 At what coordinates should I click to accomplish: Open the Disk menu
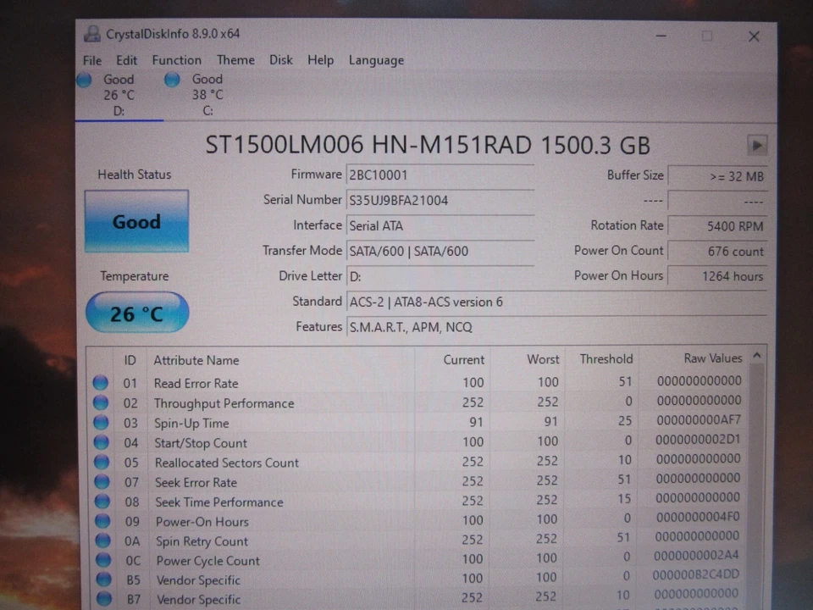(x=280, y=60)
